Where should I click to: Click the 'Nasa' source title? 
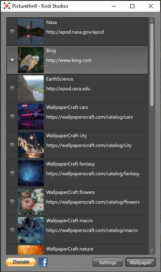pyautogui.click(x=52, y=22)
